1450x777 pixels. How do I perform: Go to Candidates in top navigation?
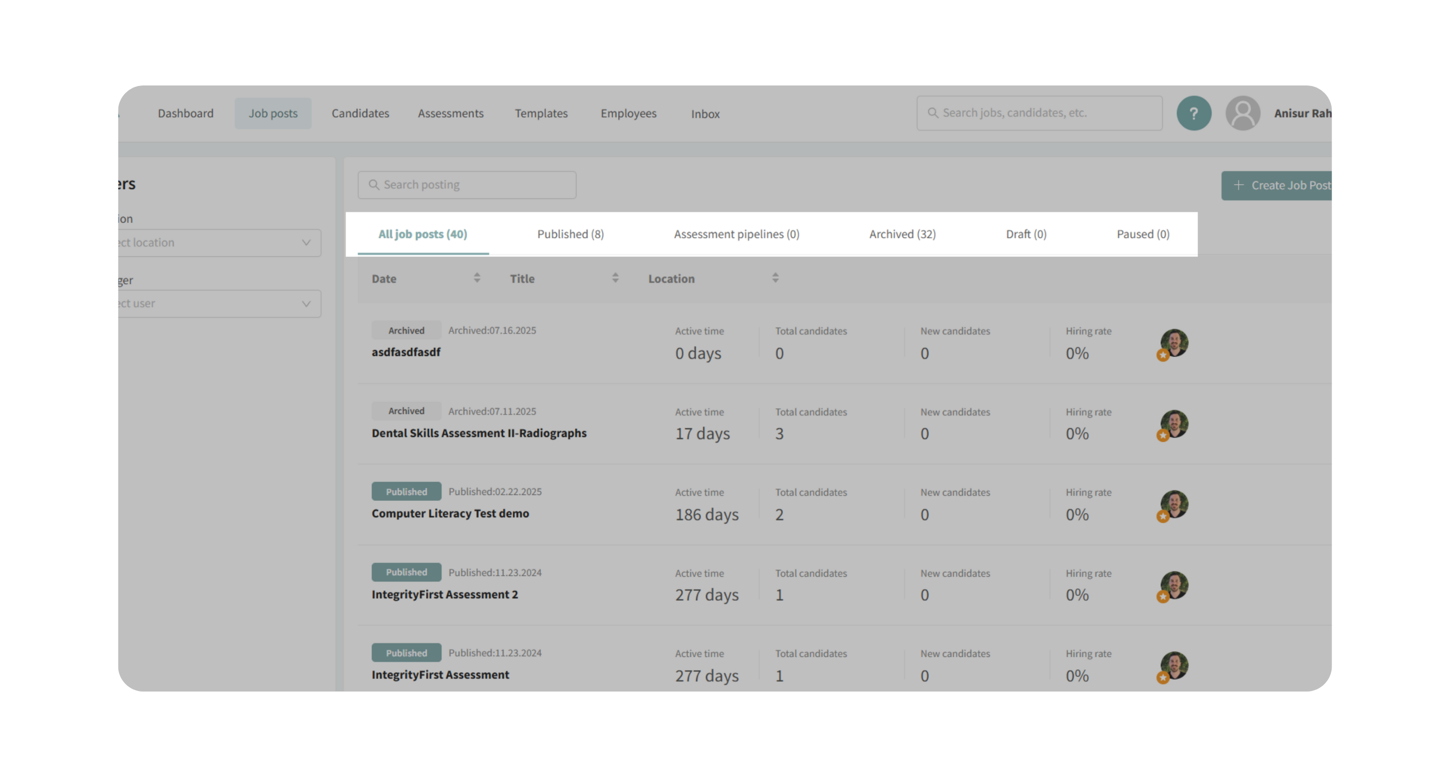point(360,113)
